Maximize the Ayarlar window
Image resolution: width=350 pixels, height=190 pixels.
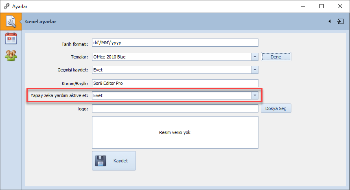click(322, 6)
